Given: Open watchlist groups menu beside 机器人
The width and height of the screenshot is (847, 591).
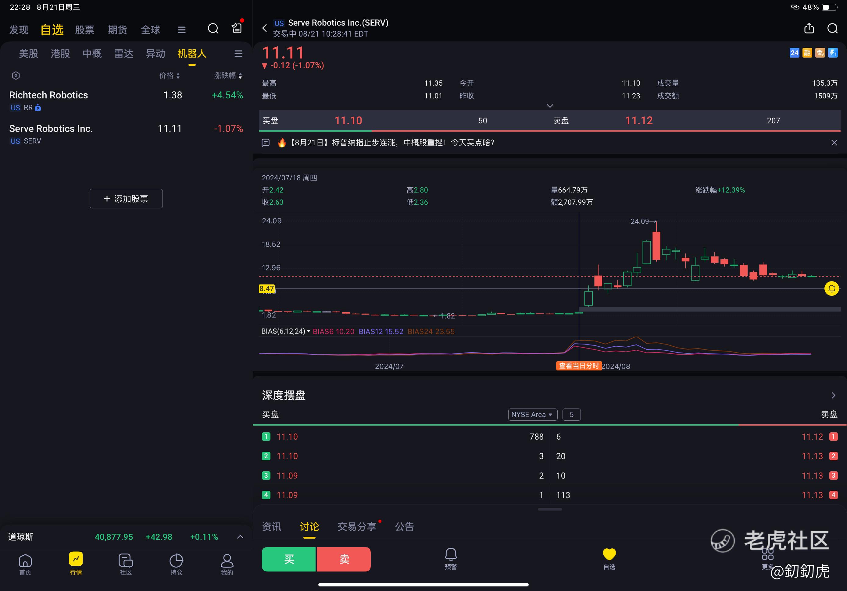Looking at the screenshot, I should 238,54.
